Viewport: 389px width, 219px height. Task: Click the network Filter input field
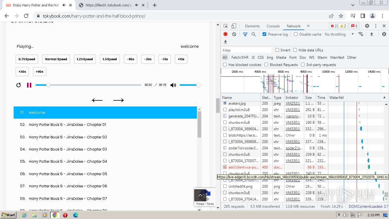(x=246, y=50)
